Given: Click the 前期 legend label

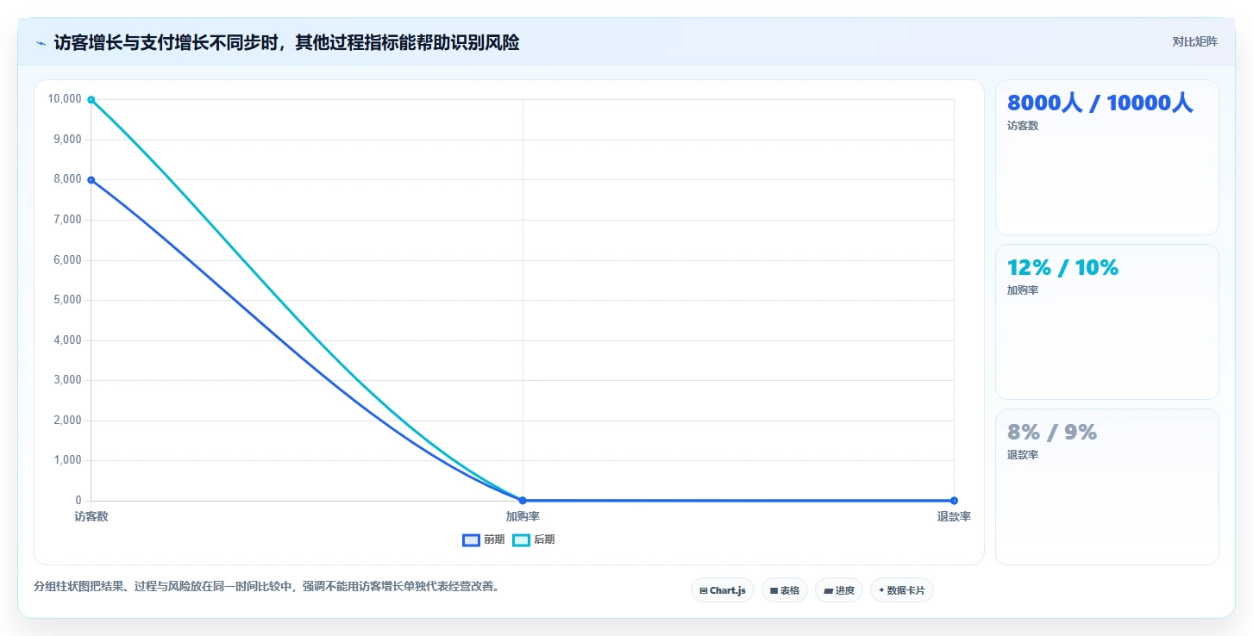Looking at the screenshot, I should 494,540.
